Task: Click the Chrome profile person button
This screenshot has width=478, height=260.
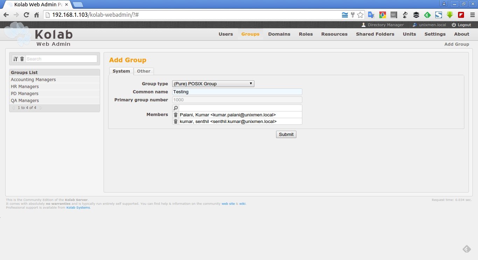Action: tap(444, 3)
